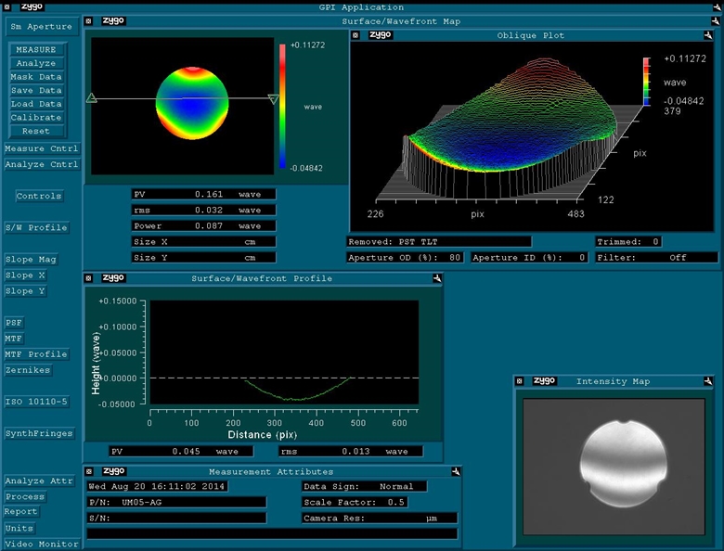This screenshot has height=551, width=724.
Task: Open the Video Monitor window
Action: tap(41, 544)
